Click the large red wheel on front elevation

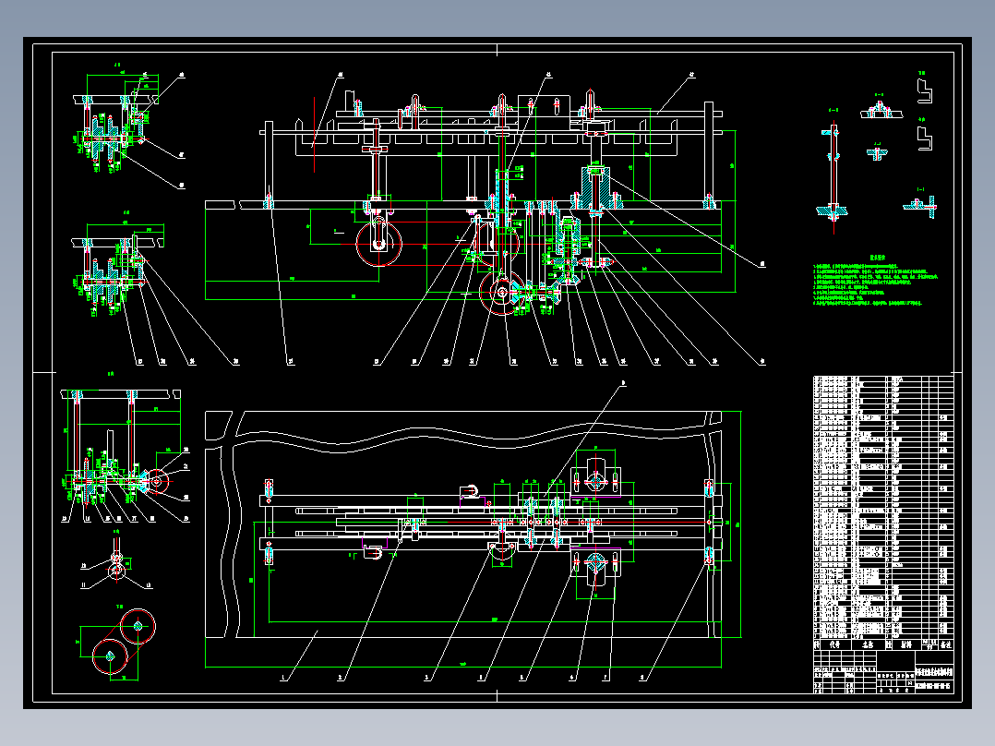(378, 245)
